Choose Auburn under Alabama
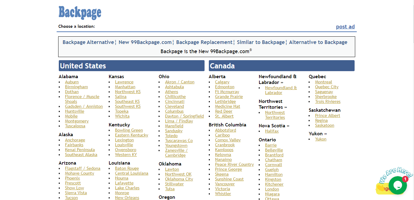The width and height of the screenshot is (414, 200). [x=72, y=82]
